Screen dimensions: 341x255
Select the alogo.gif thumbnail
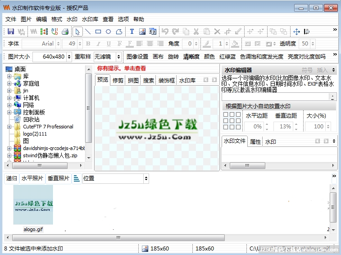[33, 205]
